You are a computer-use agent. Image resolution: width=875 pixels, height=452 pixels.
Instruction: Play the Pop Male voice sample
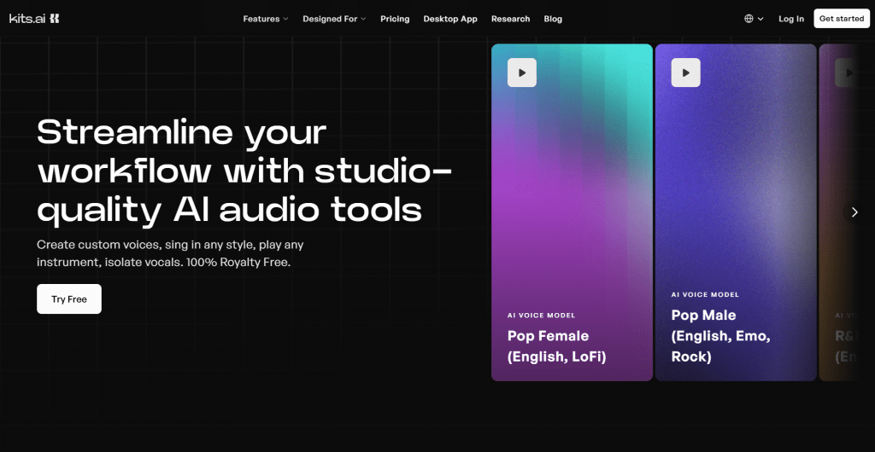(x=686, y=72)
